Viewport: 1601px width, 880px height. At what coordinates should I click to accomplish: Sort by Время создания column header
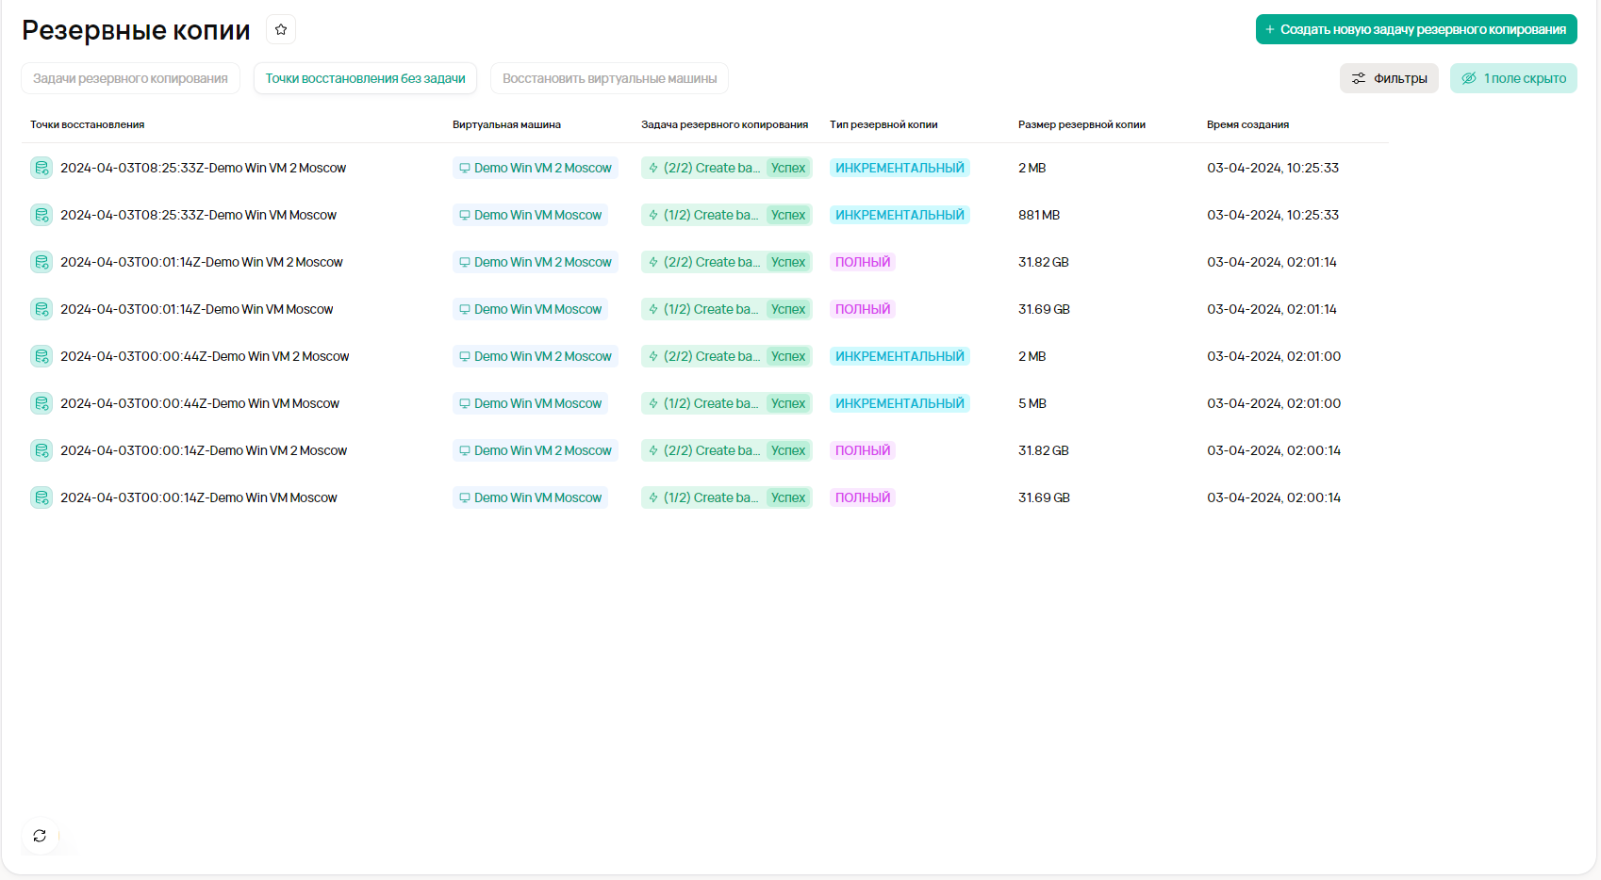(x=1247, y=124)
